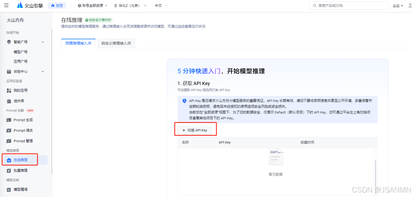Click the 搜索产品或文档 search field

coord(349,6)
